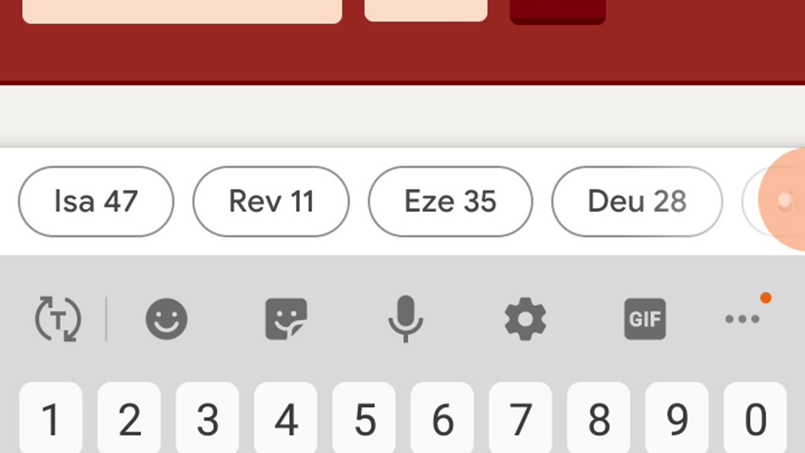Open the emoji smiley picker

[x=167, y=319]
